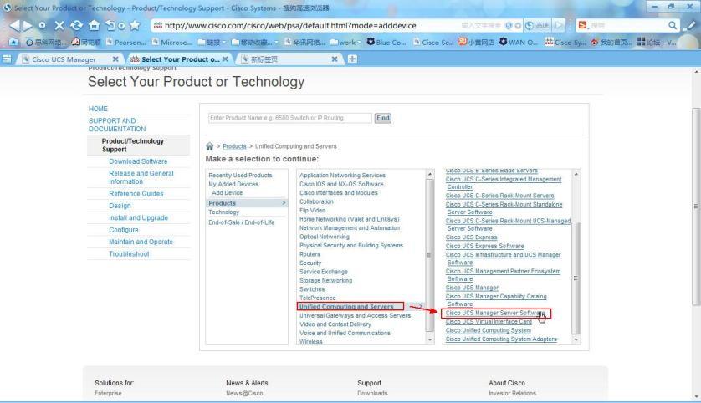Screen dimensions: 701x403
Task: Open Release and General Information link
Action: [141, 177]
